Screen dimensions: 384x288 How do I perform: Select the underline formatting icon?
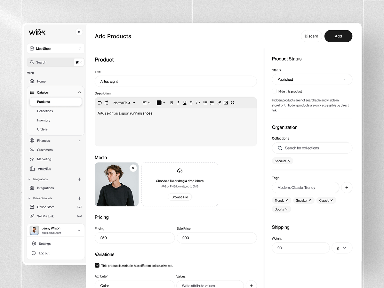[185, 102]
